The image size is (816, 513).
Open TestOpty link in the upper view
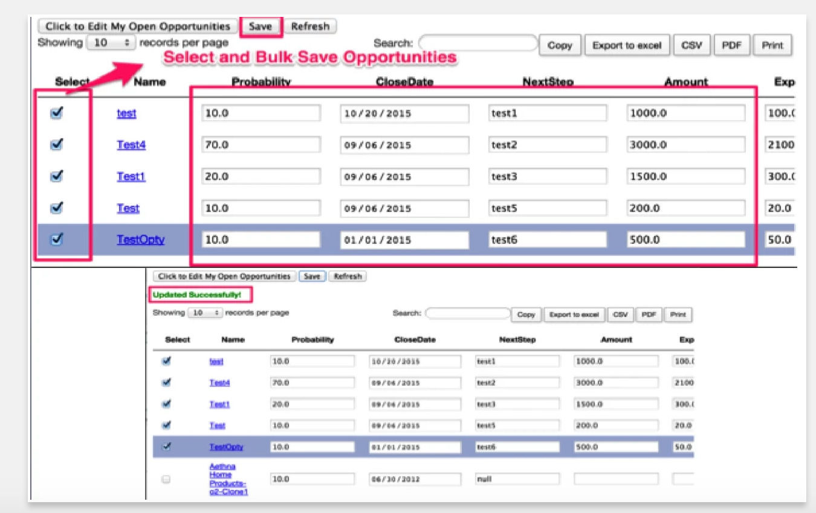[141, 240]
